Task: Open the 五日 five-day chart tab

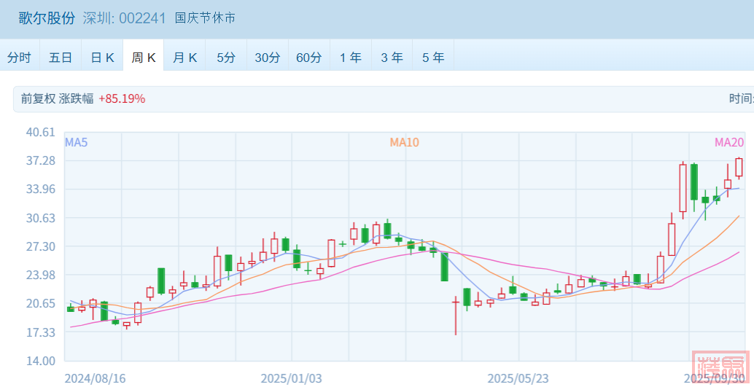Action: click(61, 58)
